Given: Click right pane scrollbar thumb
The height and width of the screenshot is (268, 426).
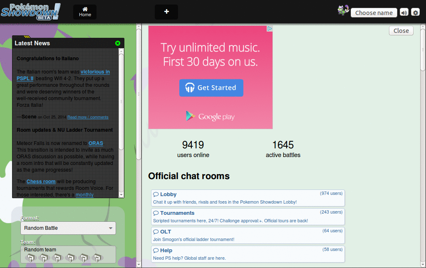Looking at the screenshot, I should (423, 50).
